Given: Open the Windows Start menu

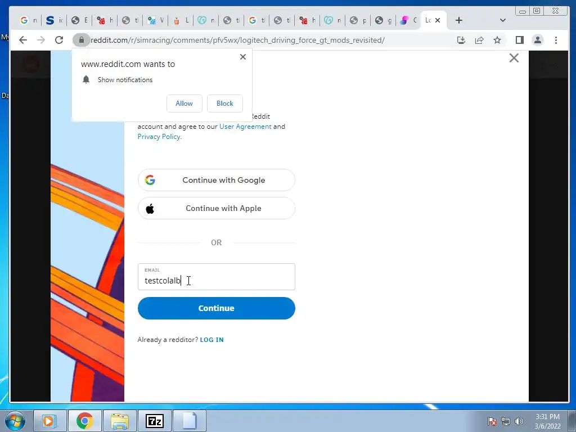Looking at the screenshot, I should (x=15, y=421).
